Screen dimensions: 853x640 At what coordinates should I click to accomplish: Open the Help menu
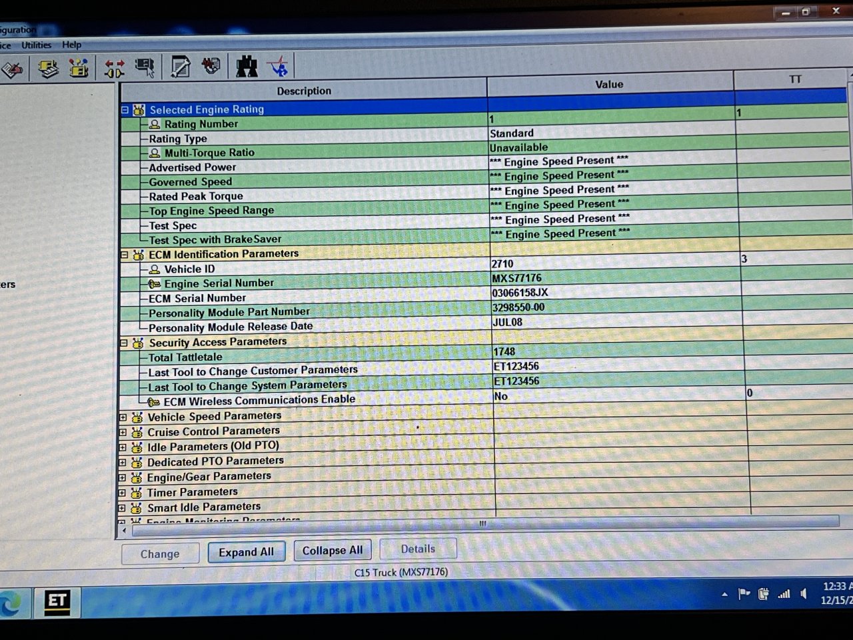71,45
